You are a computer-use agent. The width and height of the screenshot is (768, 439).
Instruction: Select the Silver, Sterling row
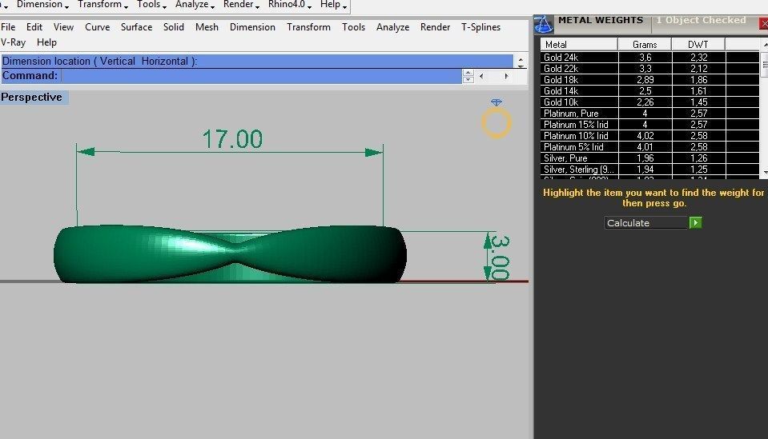click(650, 170)
